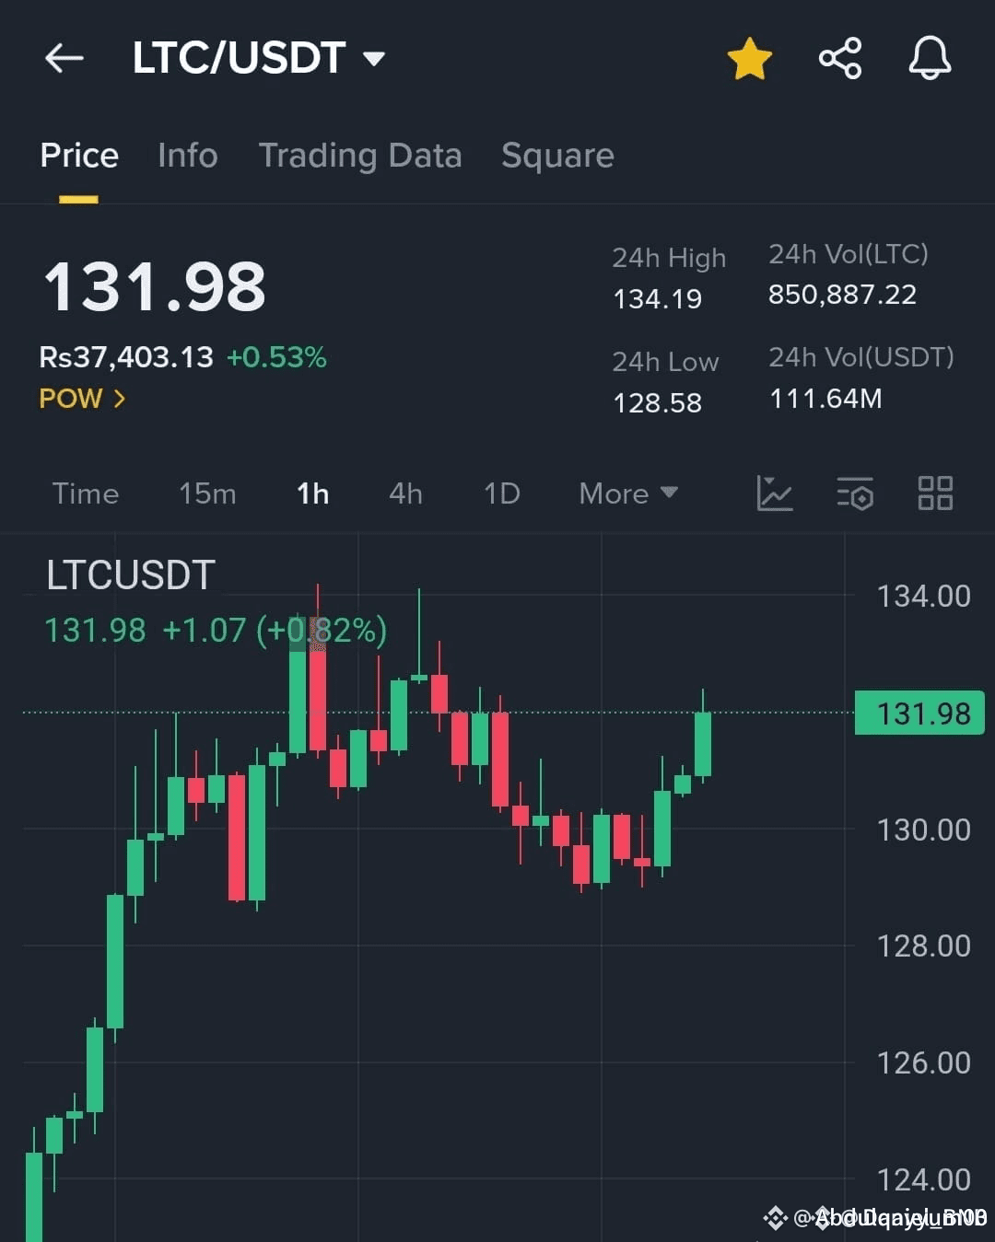Tap the price alert bell icon
This screenshot has width=995, height=1242.
[x=930, y=58]
